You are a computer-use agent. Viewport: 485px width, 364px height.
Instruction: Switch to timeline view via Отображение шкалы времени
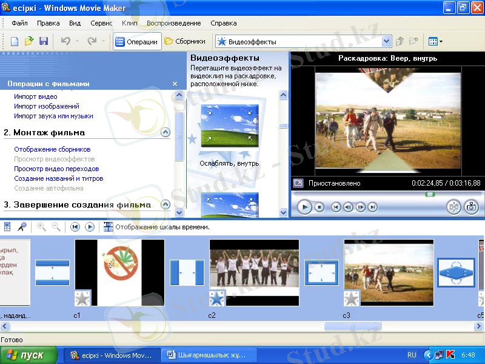tap(157, 227)
